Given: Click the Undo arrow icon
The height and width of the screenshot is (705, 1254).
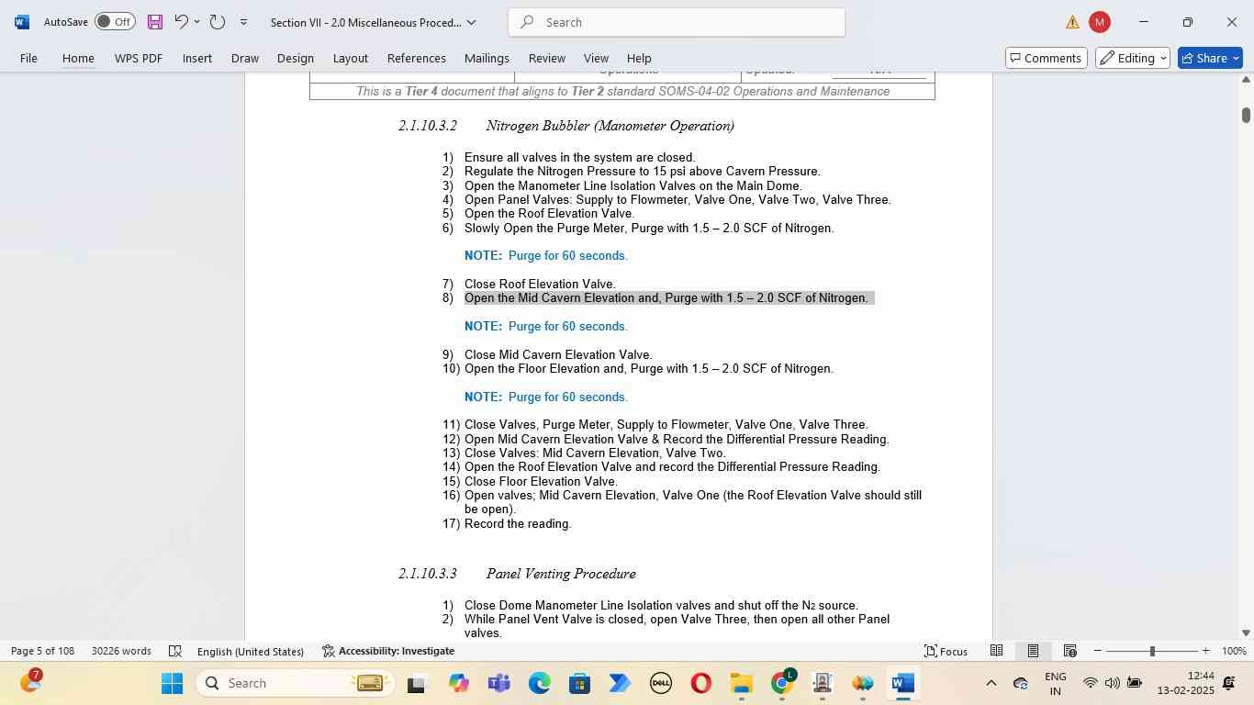Looking at the screenshot, I should (x=181, y=22).
